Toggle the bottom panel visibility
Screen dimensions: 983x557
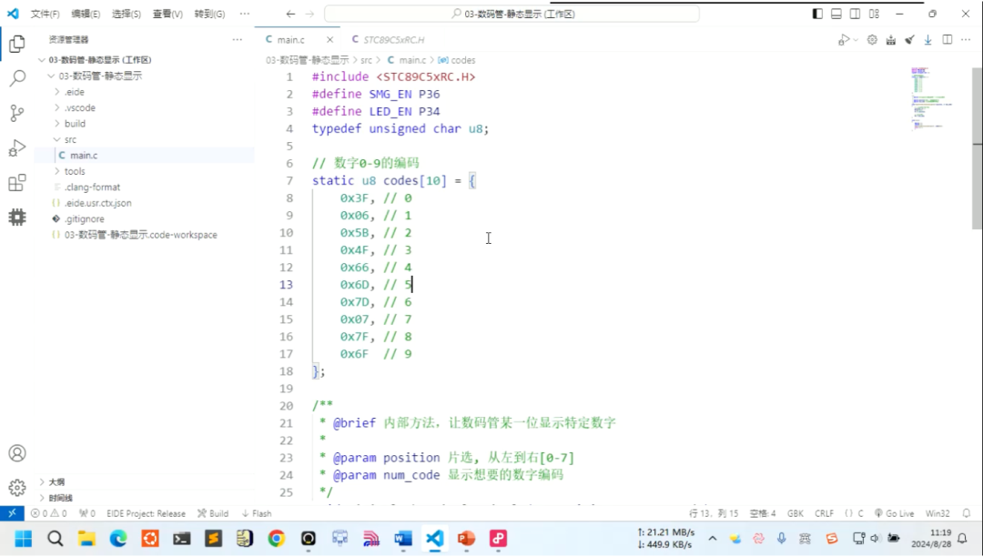pyautogui.click(x=836, y=14)
